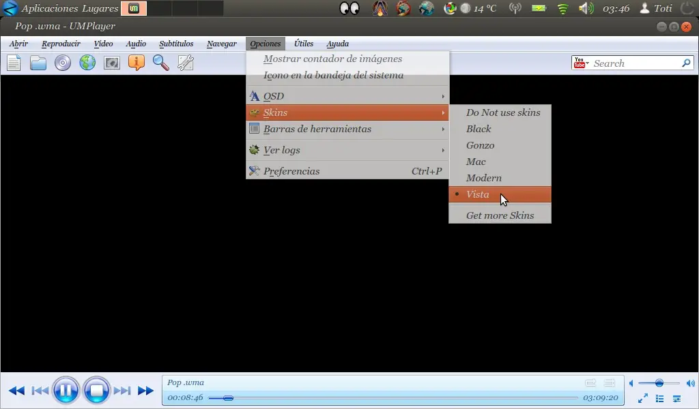
Task: Click the 03:46 clock
Action: [x=616, y=8]
